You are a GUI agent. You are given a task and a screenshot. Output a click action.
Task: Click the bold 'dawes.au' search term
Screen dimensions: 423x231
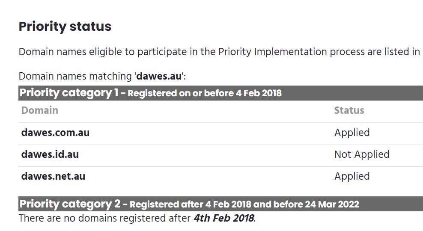159,77
